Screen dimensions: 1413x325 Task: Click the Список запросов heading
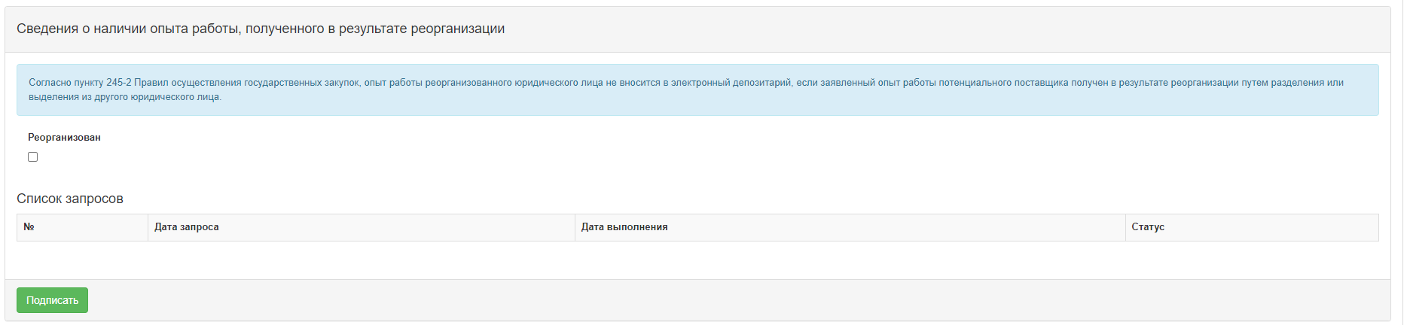[x=70, y=199]
